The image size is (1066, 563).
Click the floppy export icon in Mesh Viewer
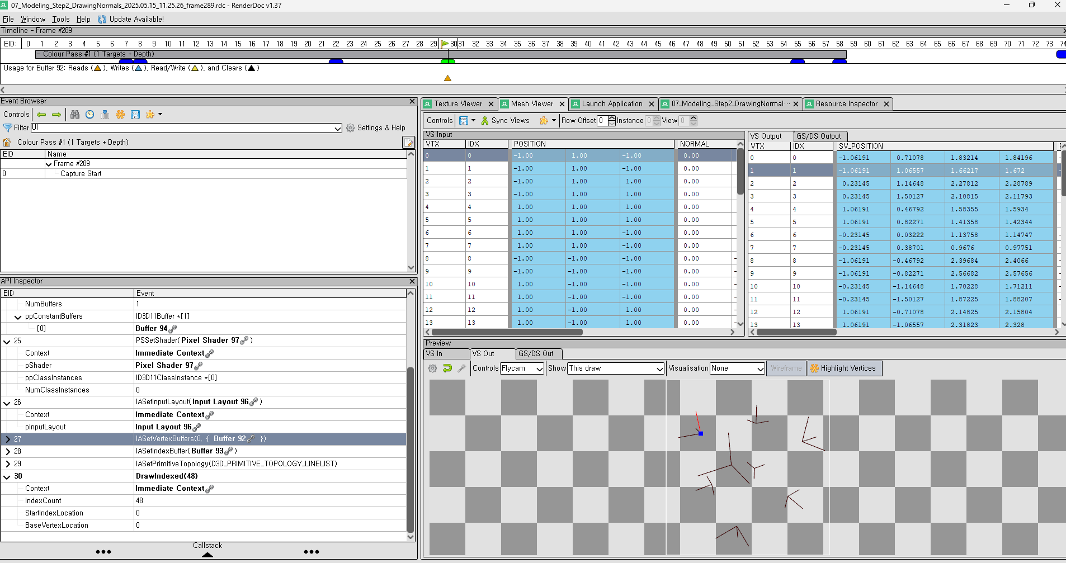click(464, 121)
